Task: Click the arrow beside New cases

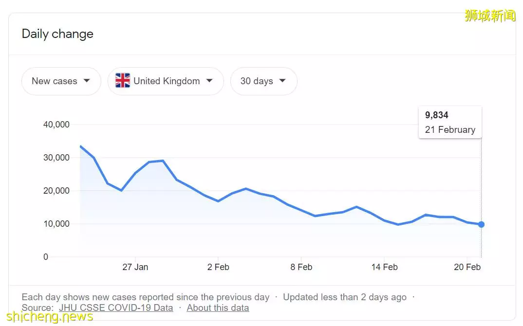Action: click(87, 81)
